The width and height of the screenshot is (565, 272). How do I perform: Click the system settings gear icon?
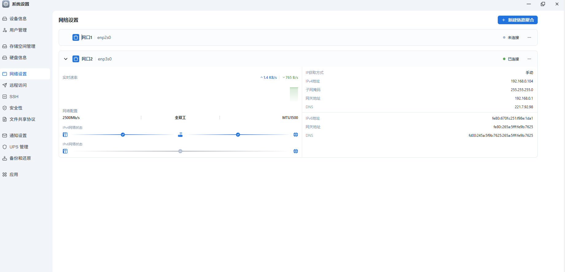6,4
